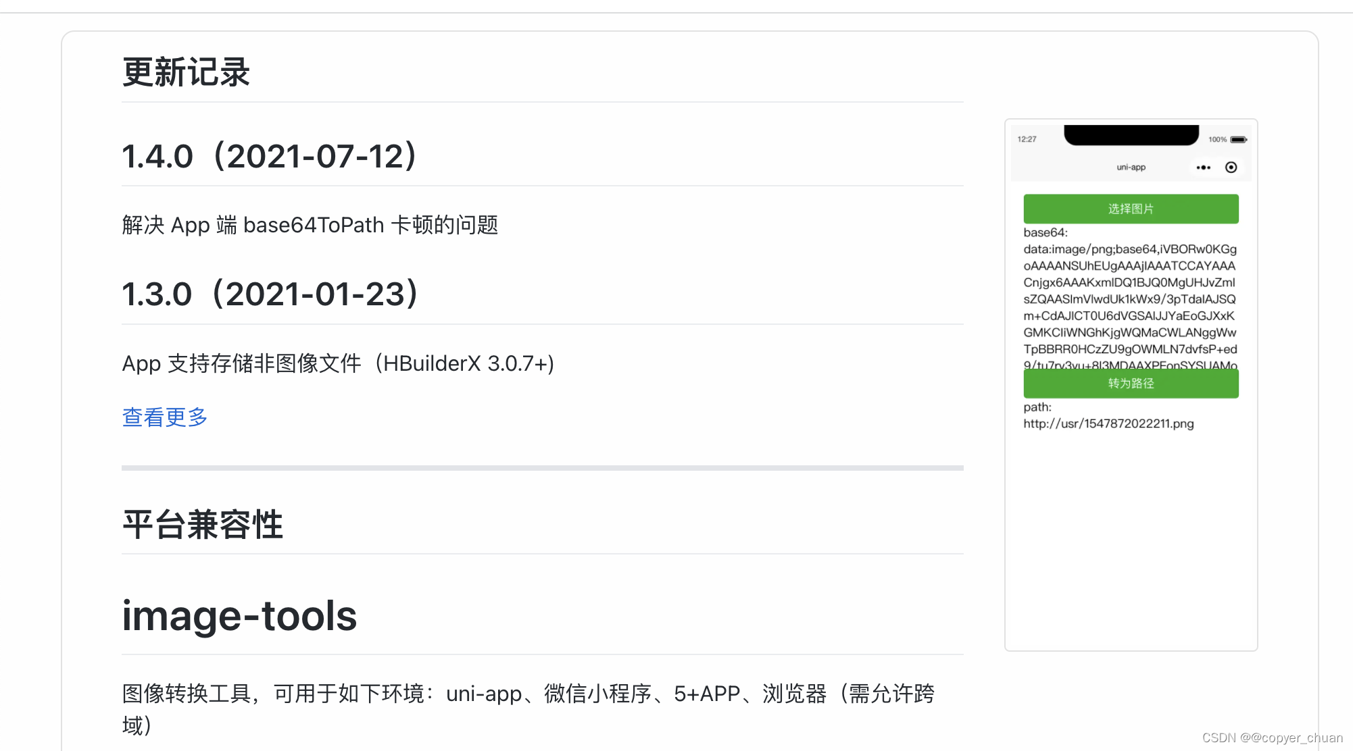Viewport: 1353px width, 751px height.
Task: Click the path URL http://usr/1547872022211.png
Action: 1109,423
